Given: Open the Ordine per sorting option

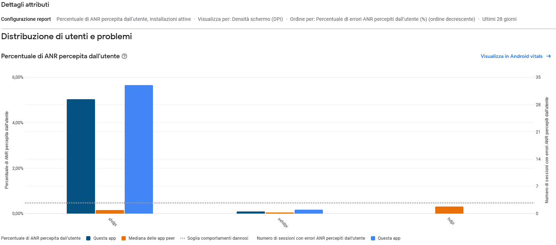Looking at the screenshot, I should pyautogui.click(x=382, y=19).
